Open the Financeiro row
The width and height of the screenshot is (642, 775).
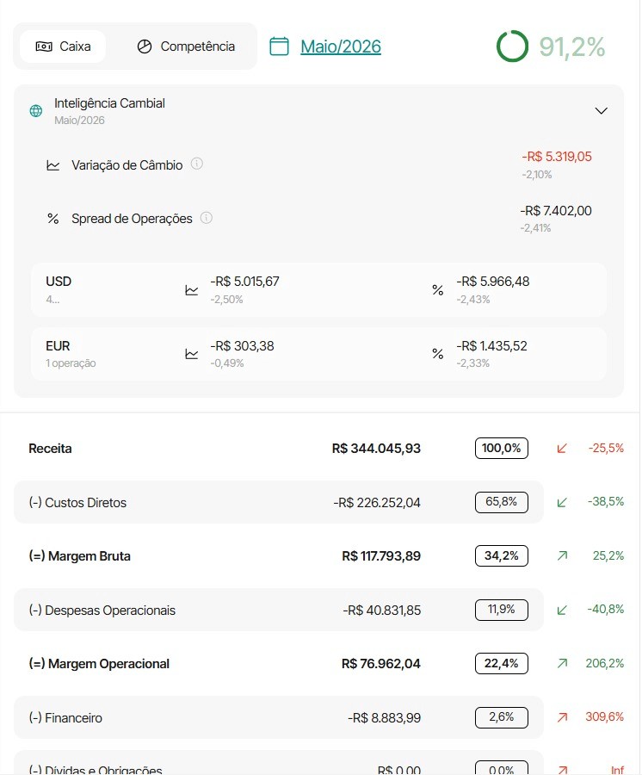tap(279, 717)
